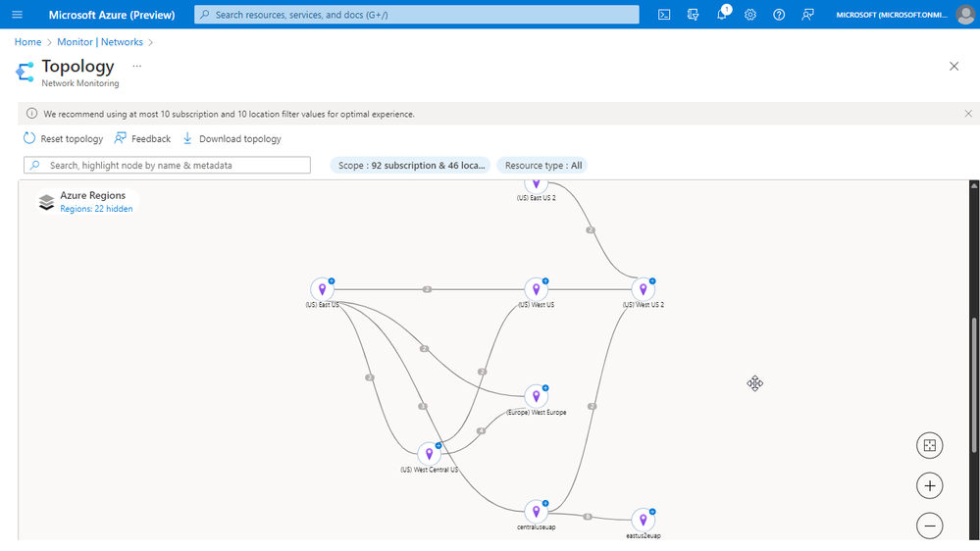Viewport: 980px width, 551px height.
Task: Select the (US) East US region node
Action: [x=323, y=289]
